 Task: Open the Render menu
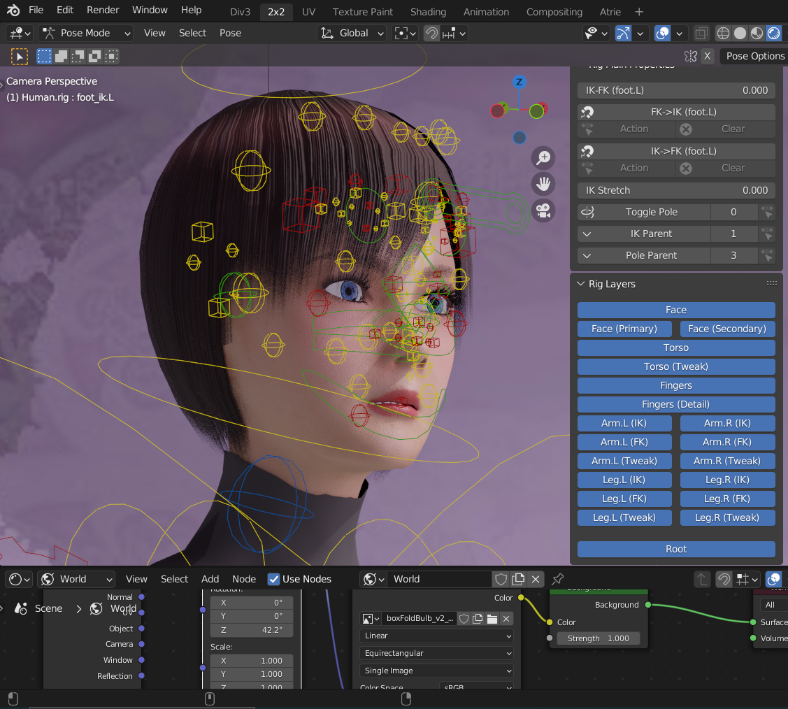point(103,10)
